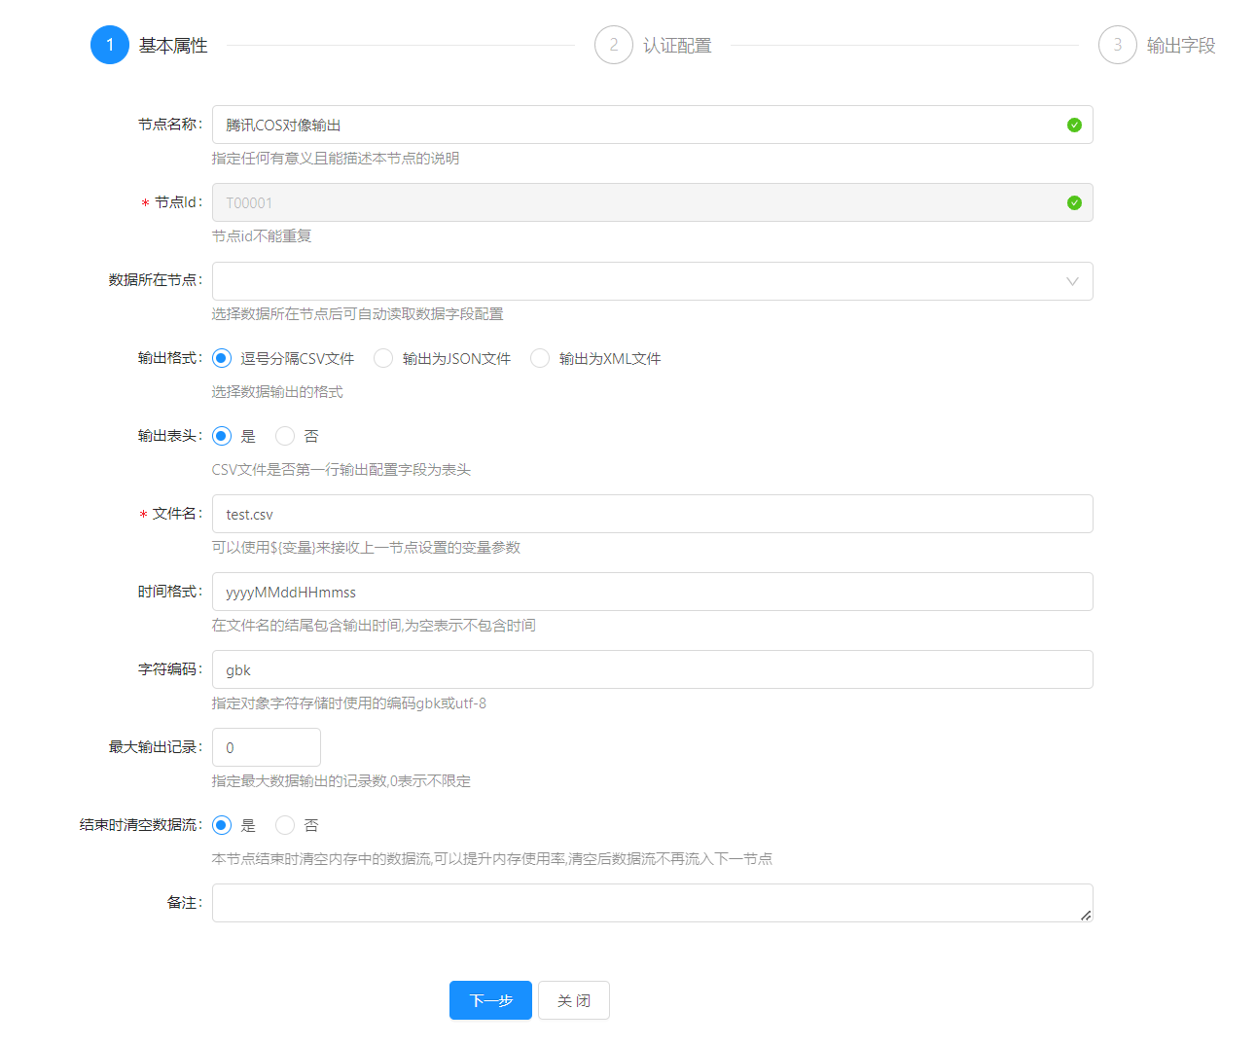
Task: Click the green checkmark in node Id field
Action: 1074,202
